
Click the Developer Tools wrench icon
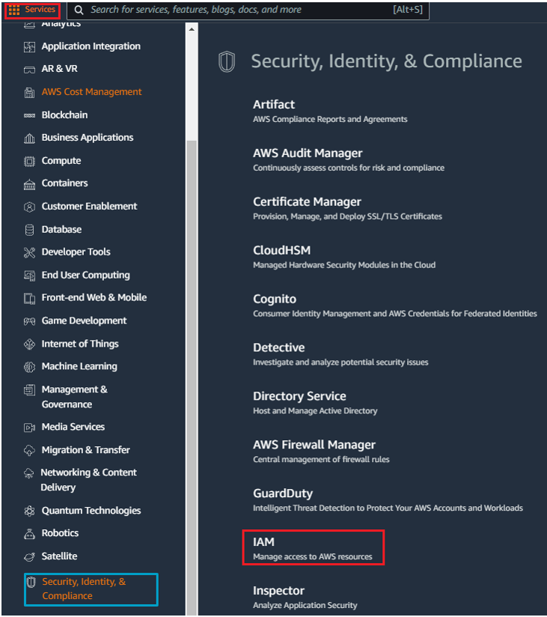click(x=29, y=252)
